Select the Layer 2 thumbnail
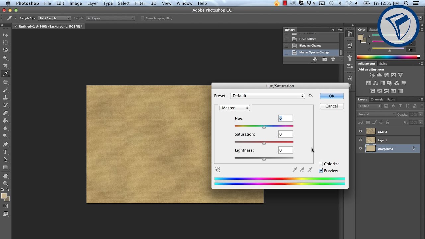 pos(371,131)
